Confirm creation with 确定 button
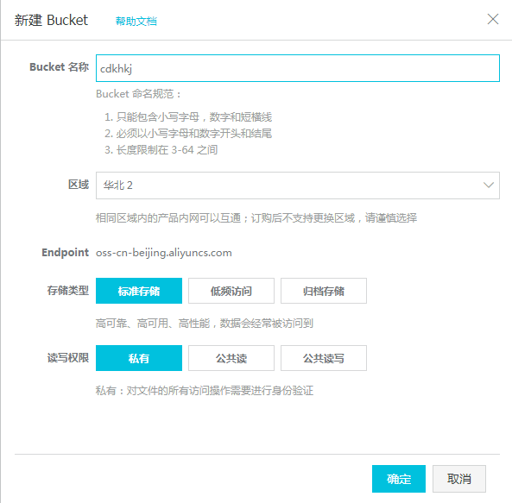This screenshot has width=512, height=503. tap(399, 479)
